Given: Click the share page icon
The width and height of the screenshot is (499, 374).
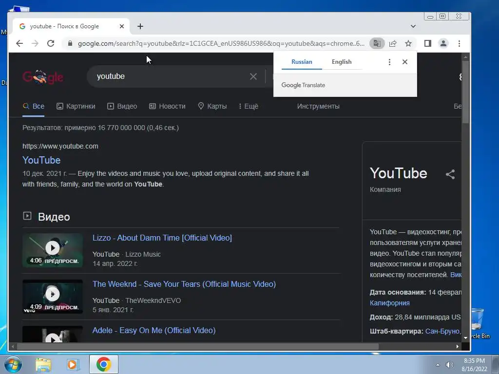Looking at the screenshot, I should pos(393,43).
